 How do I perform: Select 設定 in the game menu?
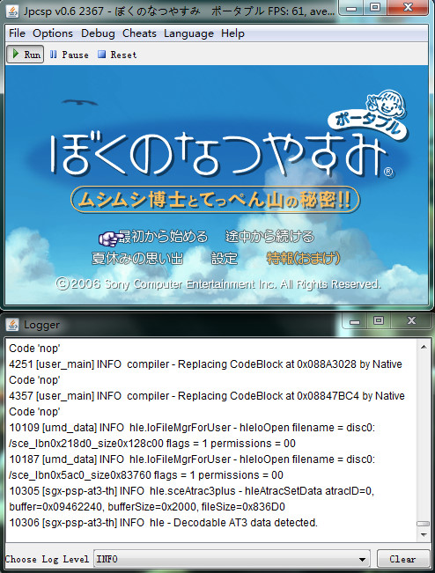point(225,259)
